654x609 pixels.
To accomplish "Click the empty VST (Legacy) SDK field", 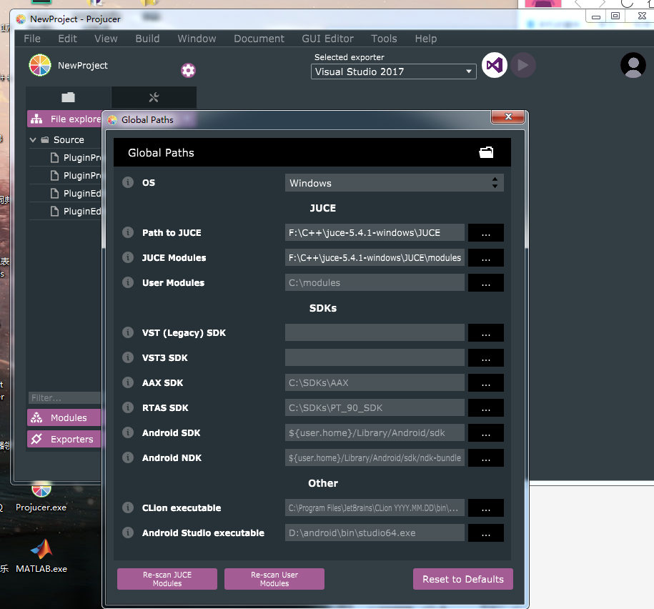I will pyautogui.click(x=375, y=333).
